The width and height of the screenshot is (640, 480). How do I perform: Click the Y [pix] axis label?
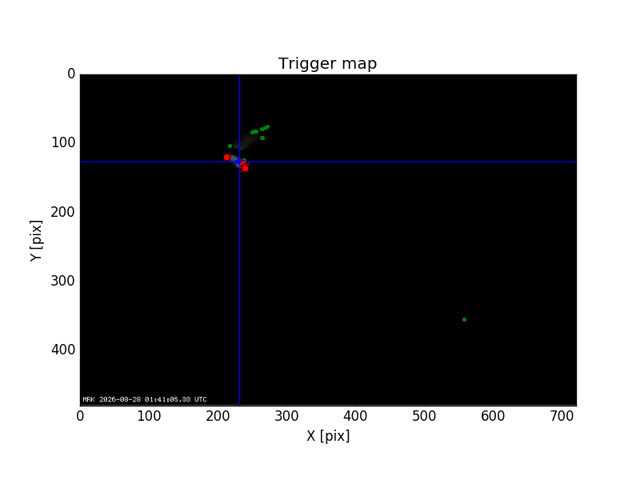[x=36, y=241]
